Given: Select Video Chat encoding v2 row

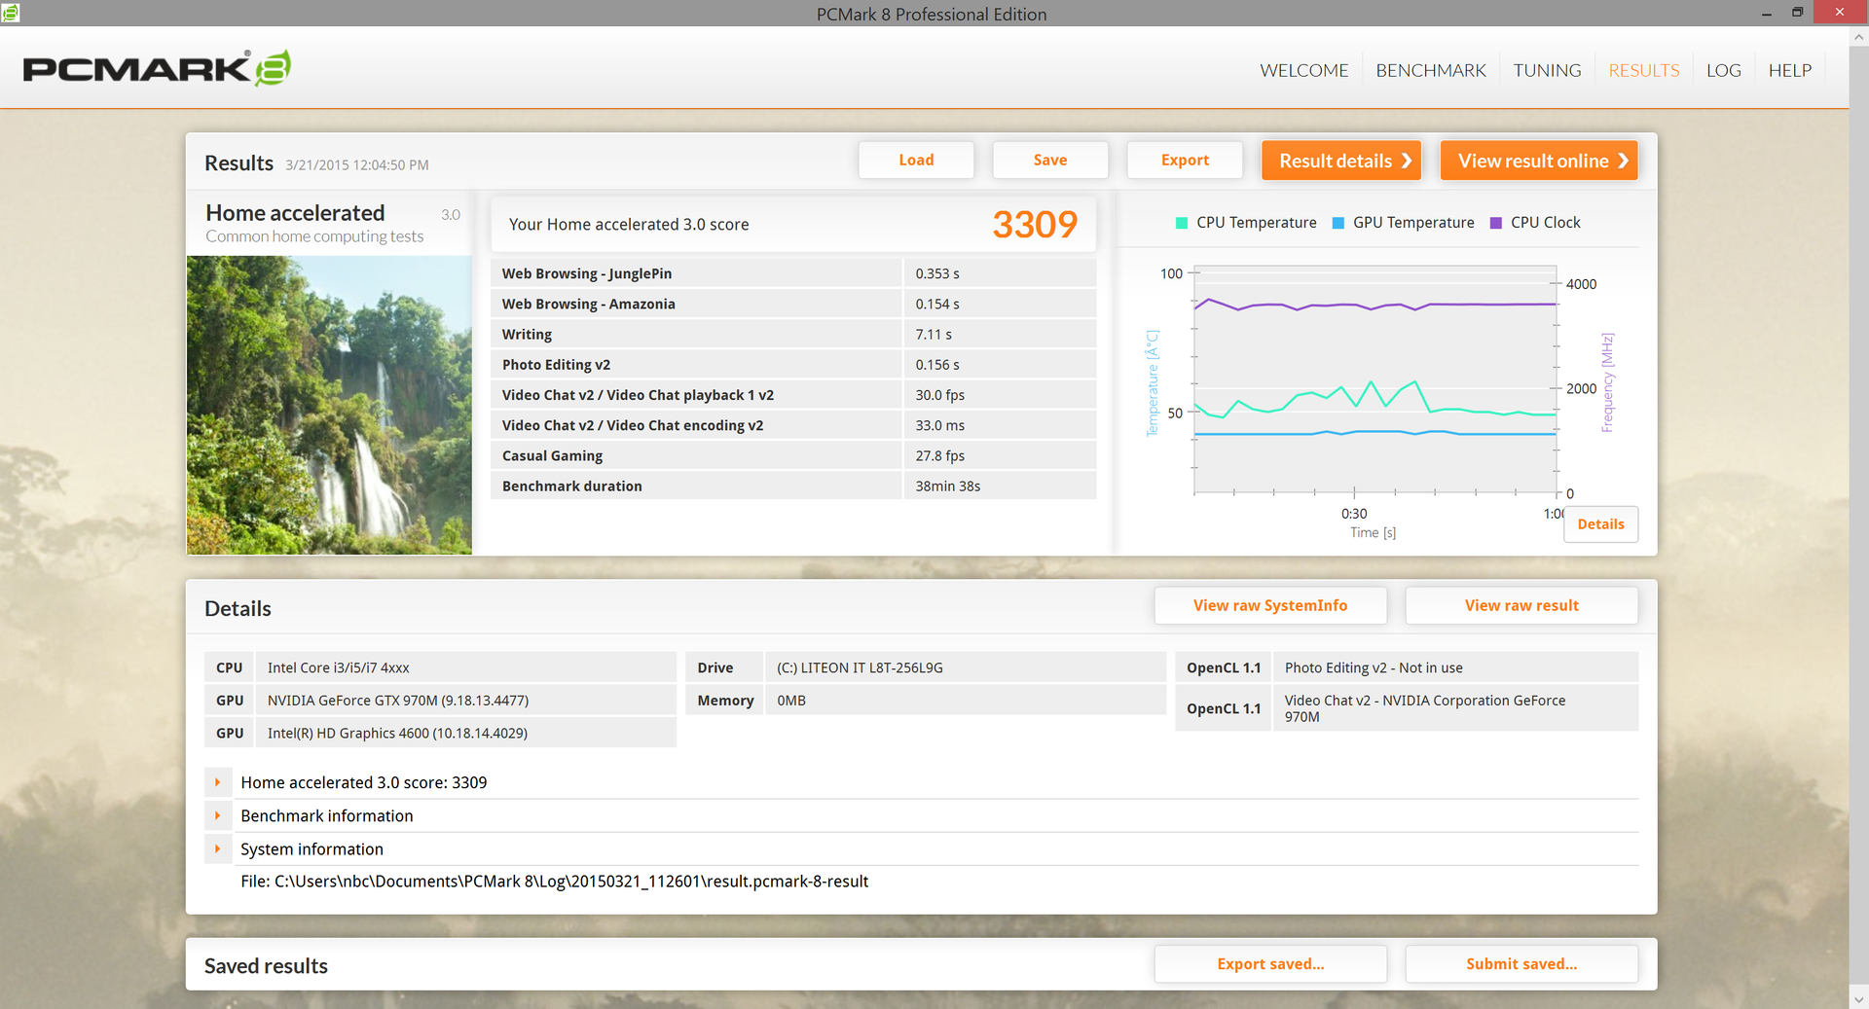Looking at the screenshot, I should (x=793, y=425).
